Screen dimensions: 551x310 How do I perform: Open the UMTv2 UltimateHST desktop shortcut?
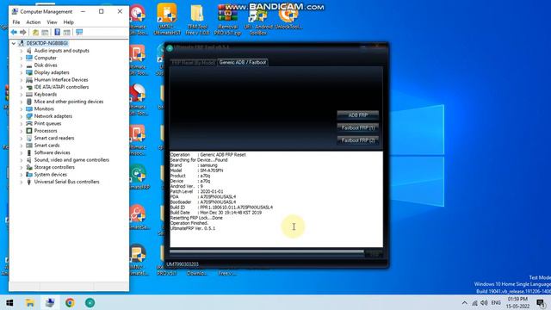(x=167, y=19)
